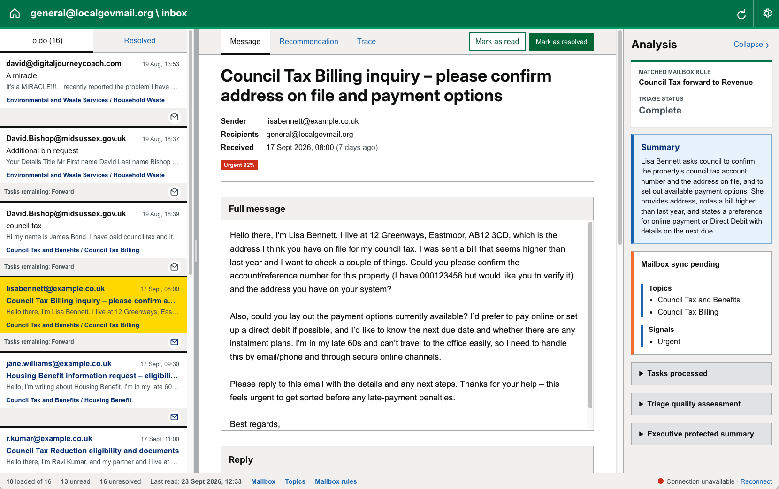Click the Reply section header
779x489 pixels.
407,459
